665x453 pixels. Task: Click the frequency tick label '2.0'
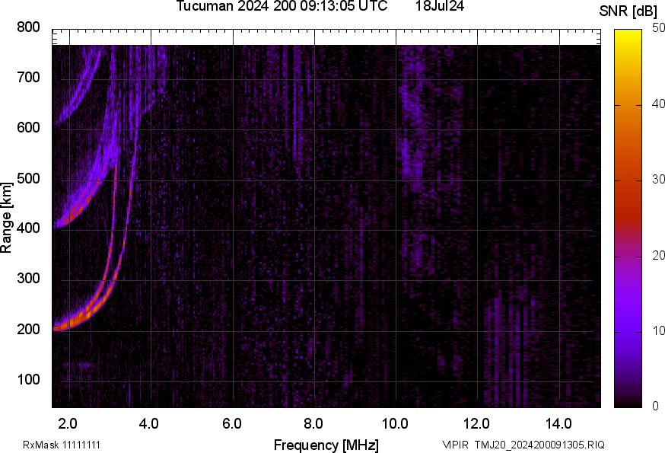point(68,424)
